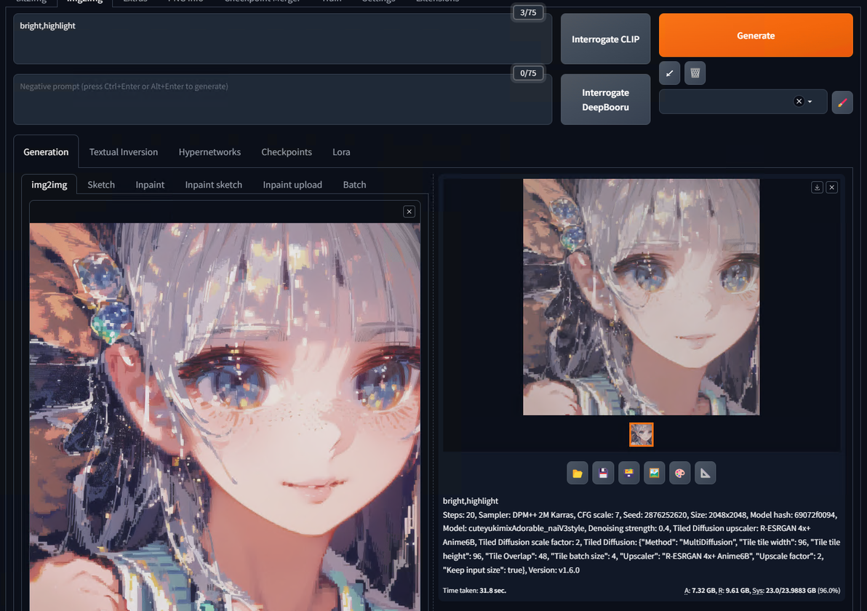Screen dimensions: 867x611
Task: Select the img2img sub-tab
Action: pos(49,185)
